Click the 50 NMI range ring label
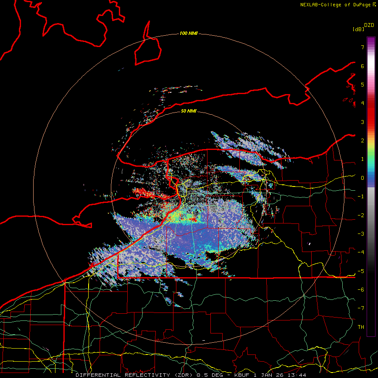Screen dimensions: 378x378 click(x=189, y=111)
